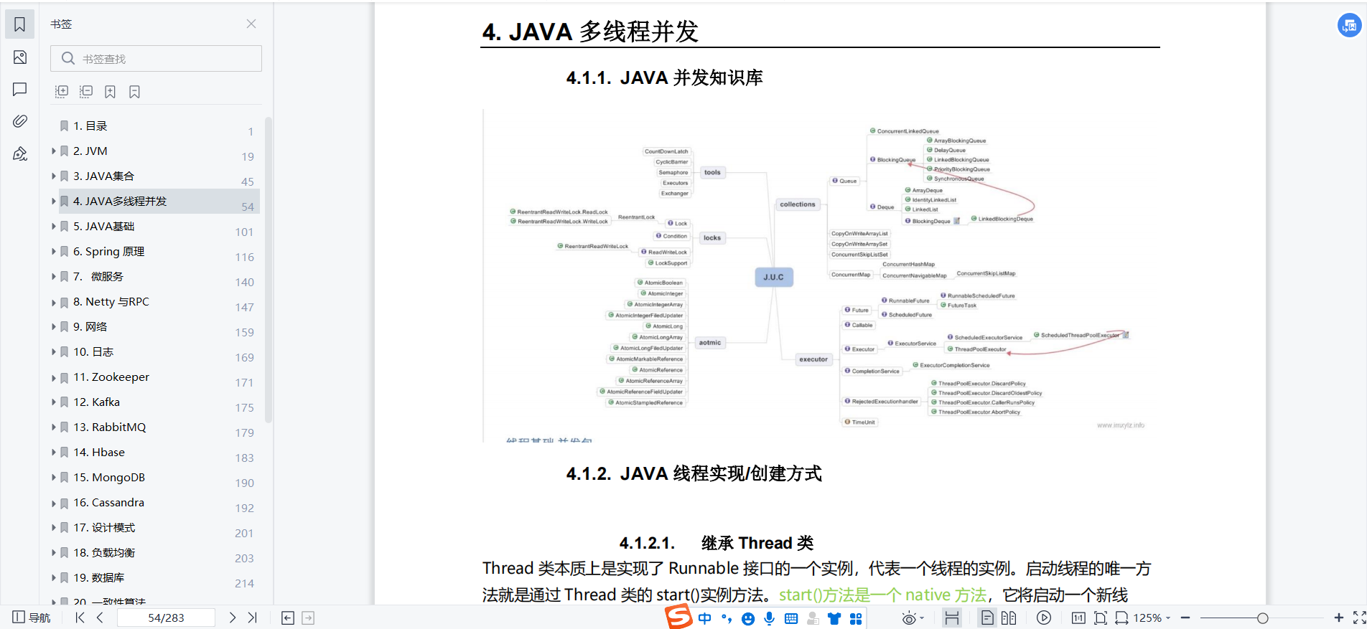Open the signature pen panel icon

pos(20,153)
